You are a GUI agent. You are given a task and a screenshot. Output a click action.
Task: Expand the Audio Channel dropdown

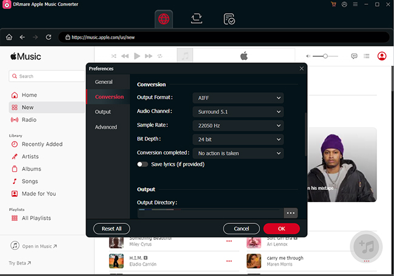(x=238, y=111)
